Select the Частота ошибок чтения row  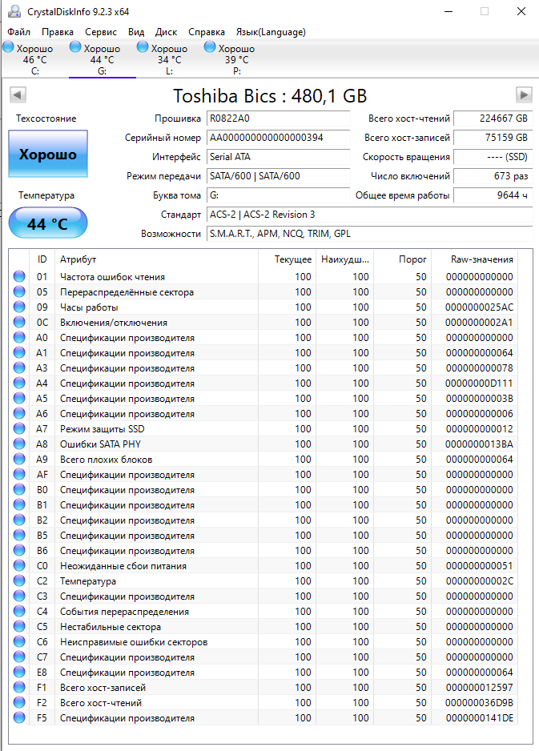click(x=263, y=276)
